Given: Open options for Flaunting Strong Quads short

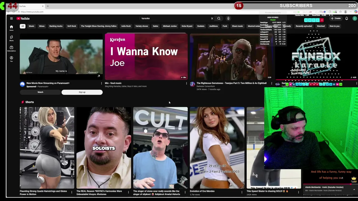Looking at the screenshot, I should tap(72, 192).
